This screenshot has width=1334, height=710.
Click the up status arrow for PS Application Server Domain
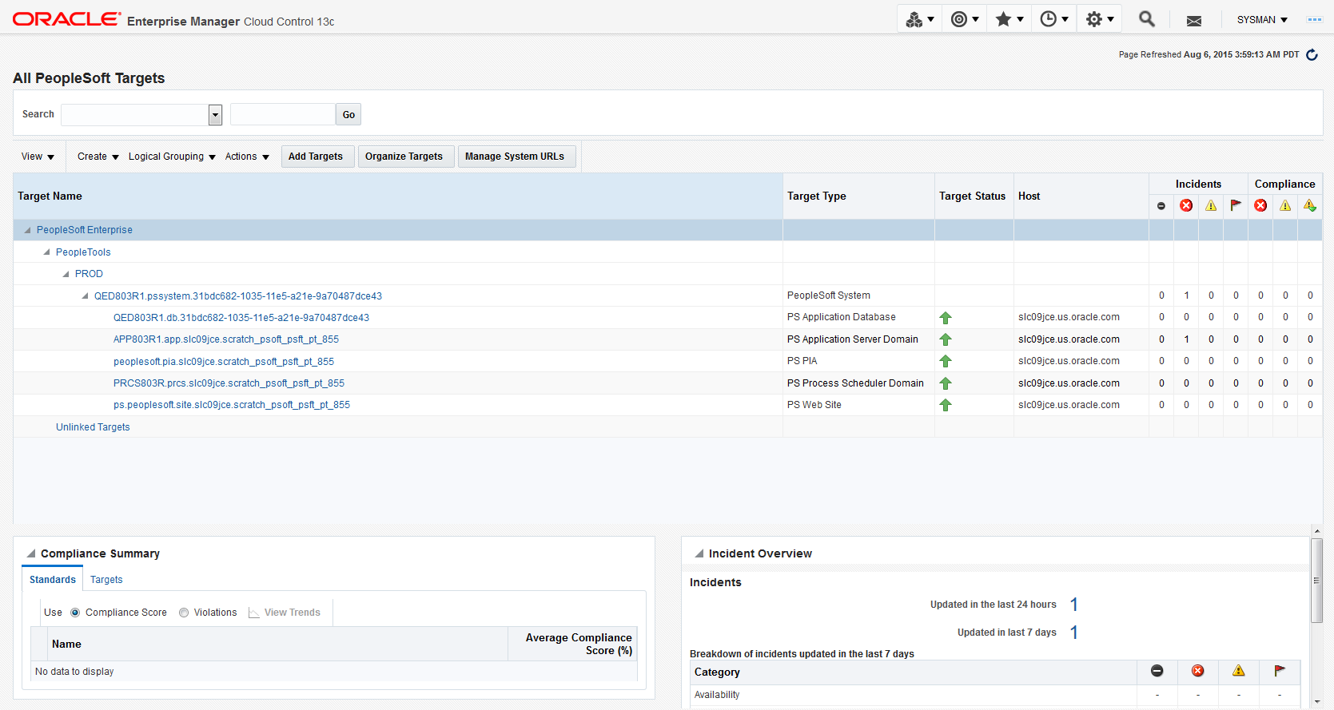(946, 339)
